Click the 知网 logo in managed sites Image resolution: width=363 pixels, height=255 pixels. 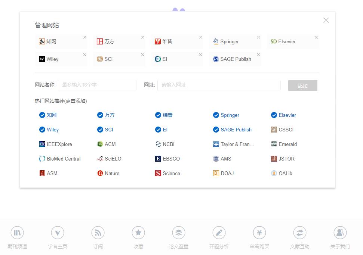[x=41, y=41]
